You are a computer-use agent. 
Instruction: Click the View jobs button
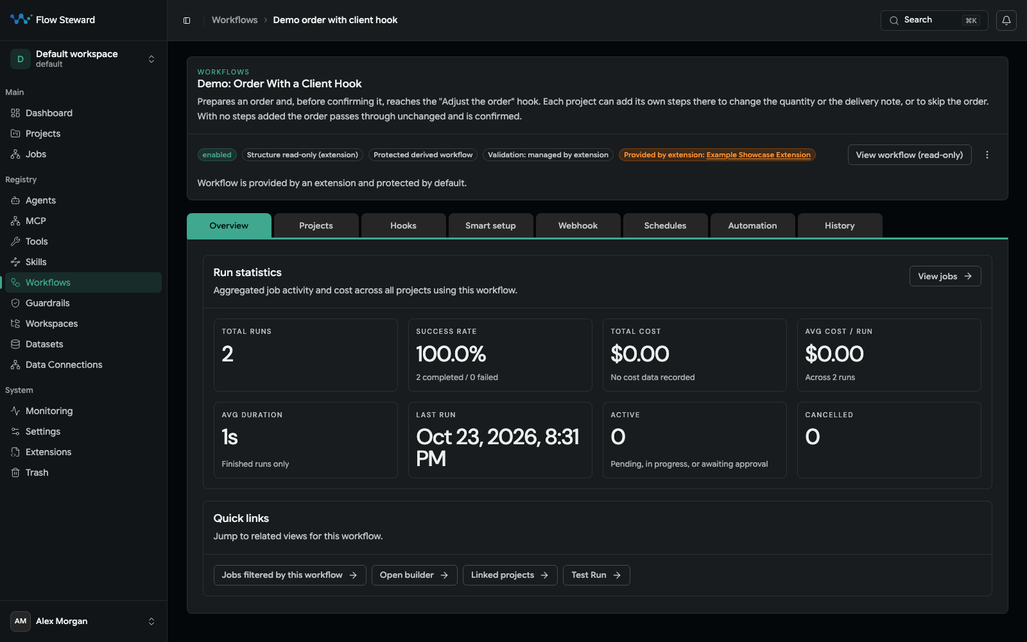945,276
